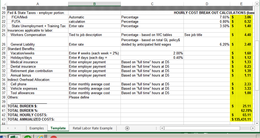The height and width of the screenshot is (138, 260).
Task: Add a new sheet with plus button
Action: tap(127, 128)
